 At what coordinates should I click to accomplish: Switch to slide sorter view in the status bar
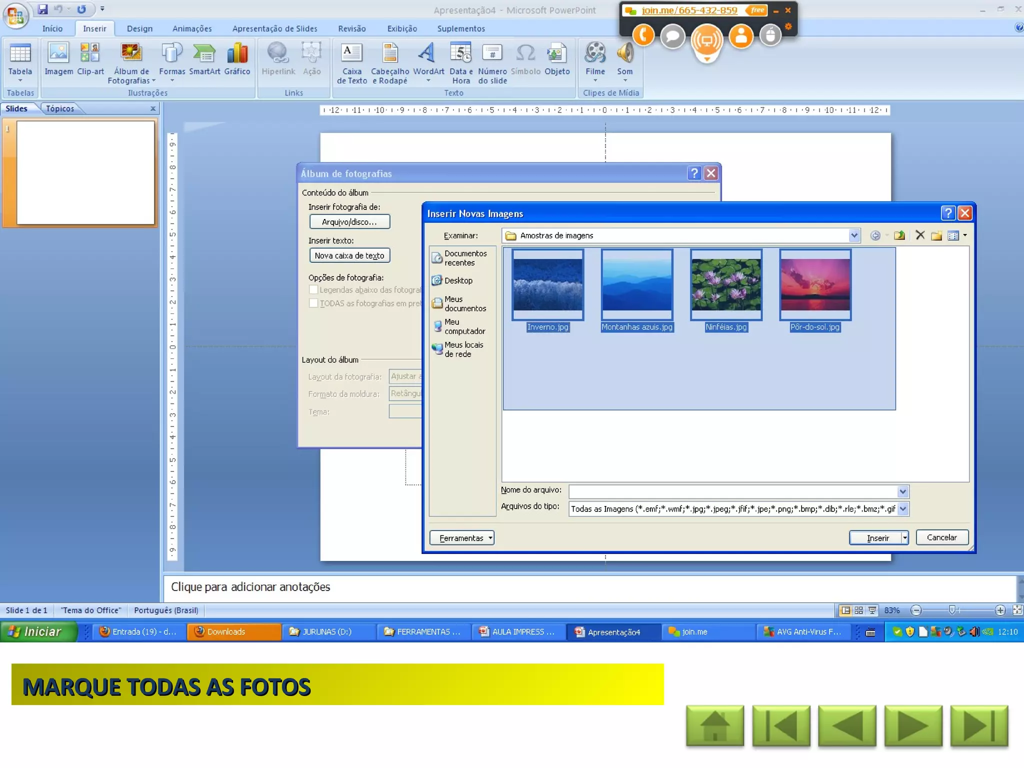click(x=858, y=610)
